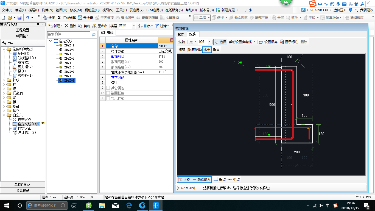The width and height of the screenshot is (375, 211).
Task: Toggle 水平 rebar type
Action: pyautogui.click(x=207, y=50)
